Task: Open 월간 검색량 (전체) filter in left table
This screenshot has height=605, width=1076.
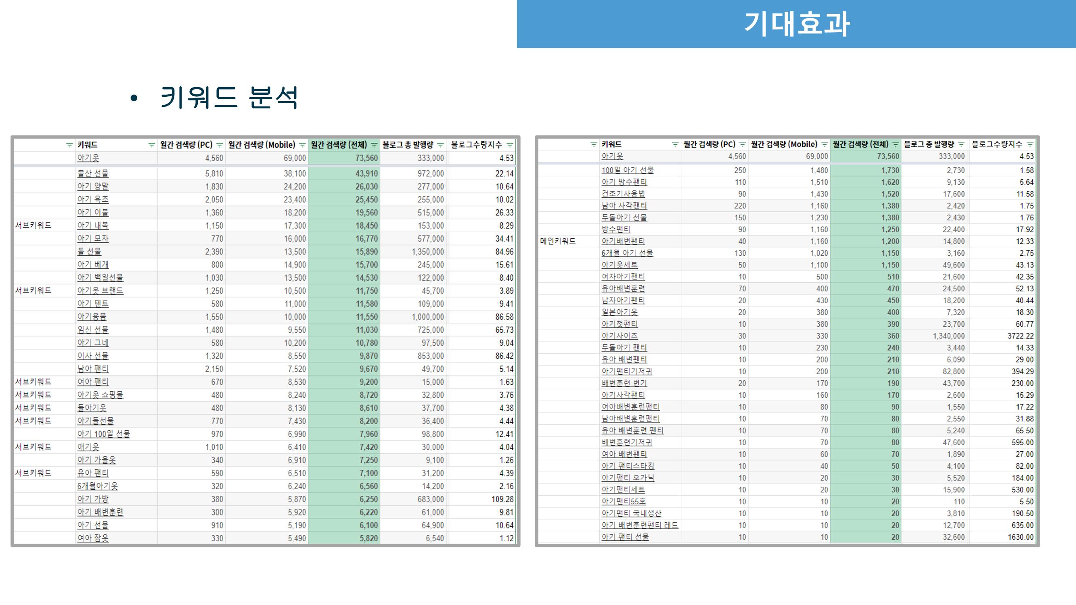Action: coord(374,145)
